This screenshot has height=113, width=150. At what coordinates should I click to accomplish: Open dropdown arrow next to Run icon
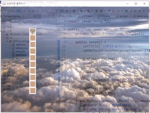pyautogui.click(x=77, y=11)
